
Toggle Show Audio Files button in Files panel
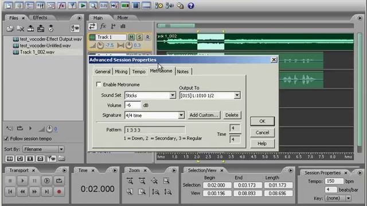click(10, 159)
